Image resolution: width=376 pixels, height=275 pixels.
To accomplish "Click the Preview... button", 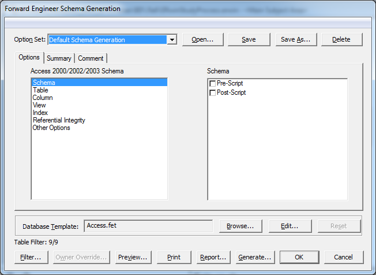I will pos(133,257).
